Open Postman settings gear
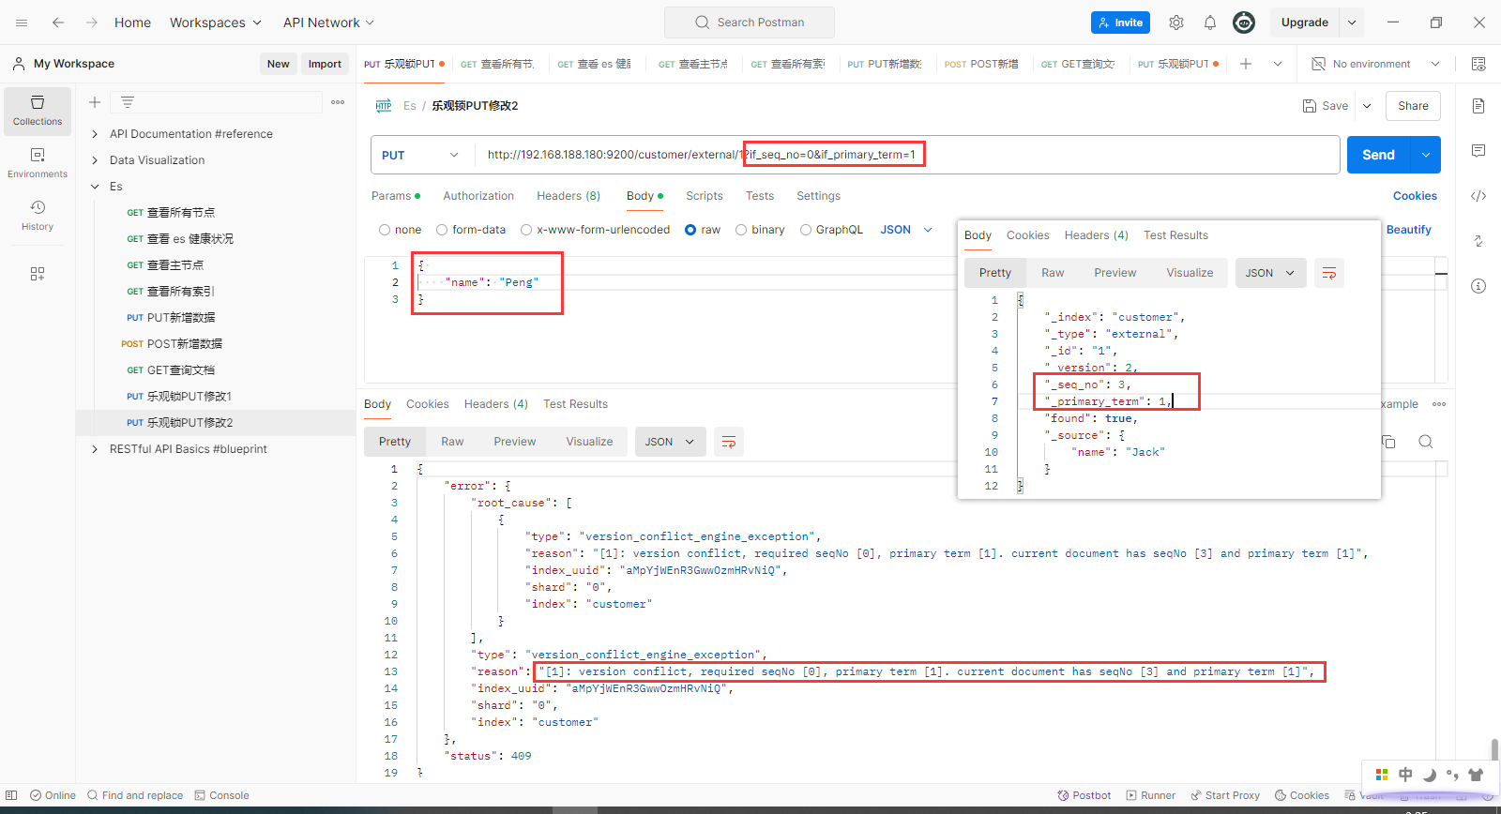 coord(1176,23)
